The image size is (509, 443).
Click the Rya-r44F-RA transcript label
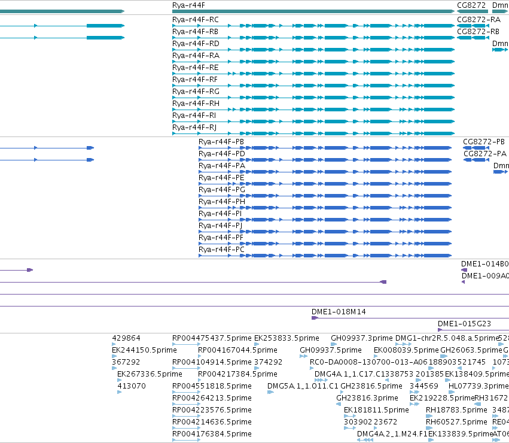[196, 56]
